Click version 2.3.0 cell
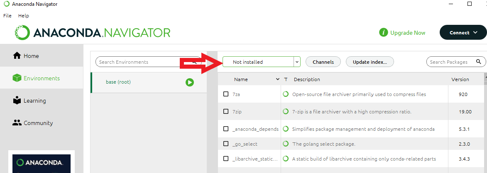Viewport: 487px width, 173px height. click(464, 144)
